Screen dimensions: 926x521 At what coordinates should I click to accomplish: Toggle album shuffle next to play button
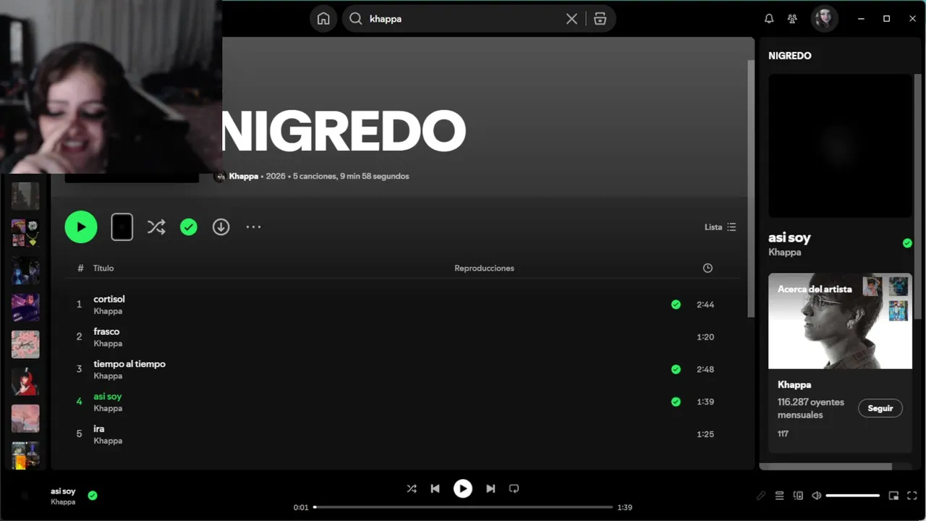click(x=156, y=227)
